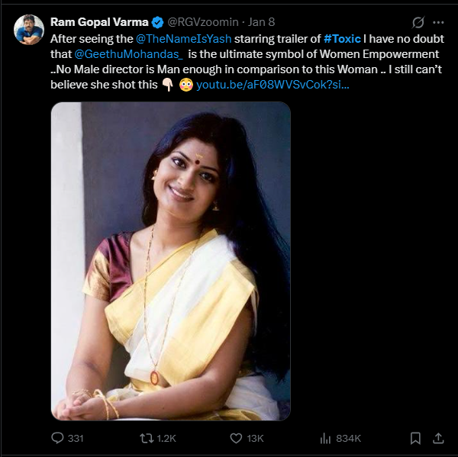Image resolution: width=458 pixels, height=457 pixels.
Task: Open the three-dot More options menu
Action: tap(438, 22)
